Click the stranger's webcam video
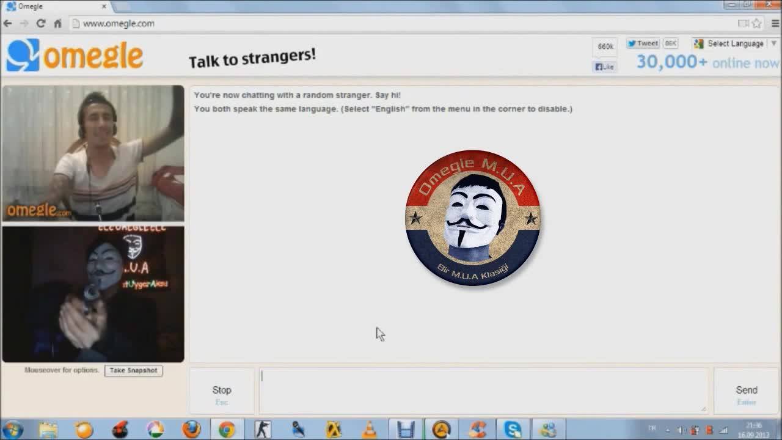The image size is (782, 440). [93, 153]
